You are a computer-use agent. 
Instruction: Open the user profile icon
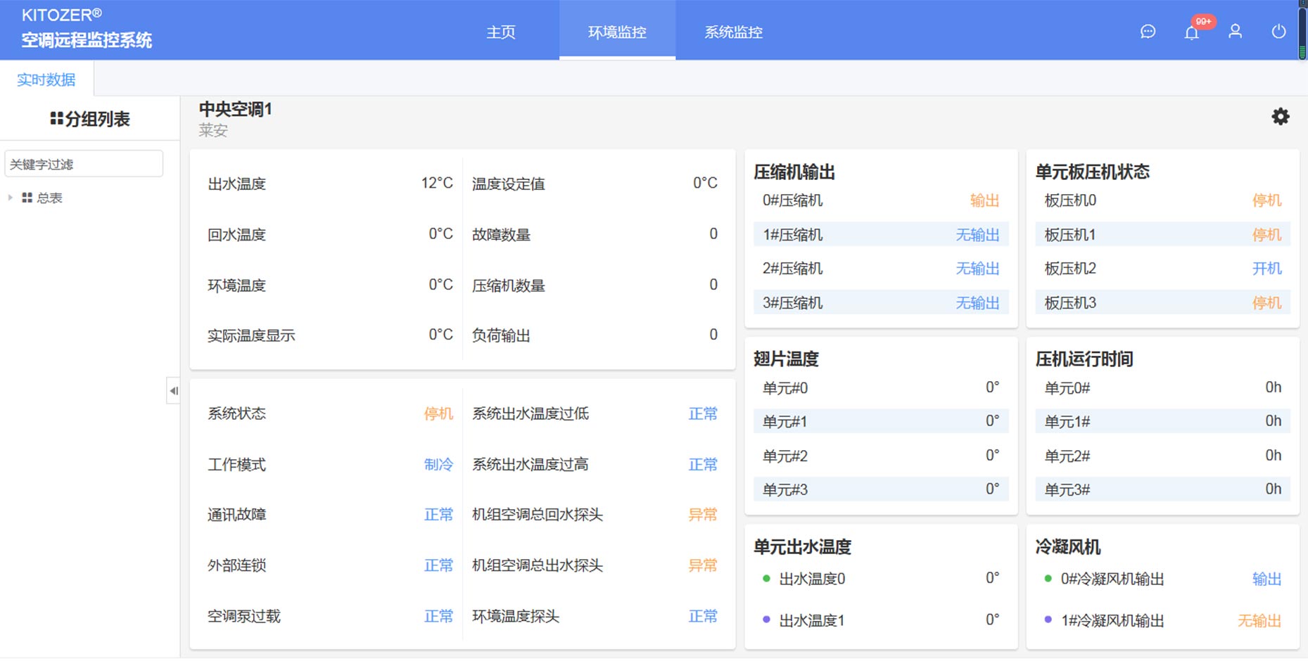(1235, 32)
